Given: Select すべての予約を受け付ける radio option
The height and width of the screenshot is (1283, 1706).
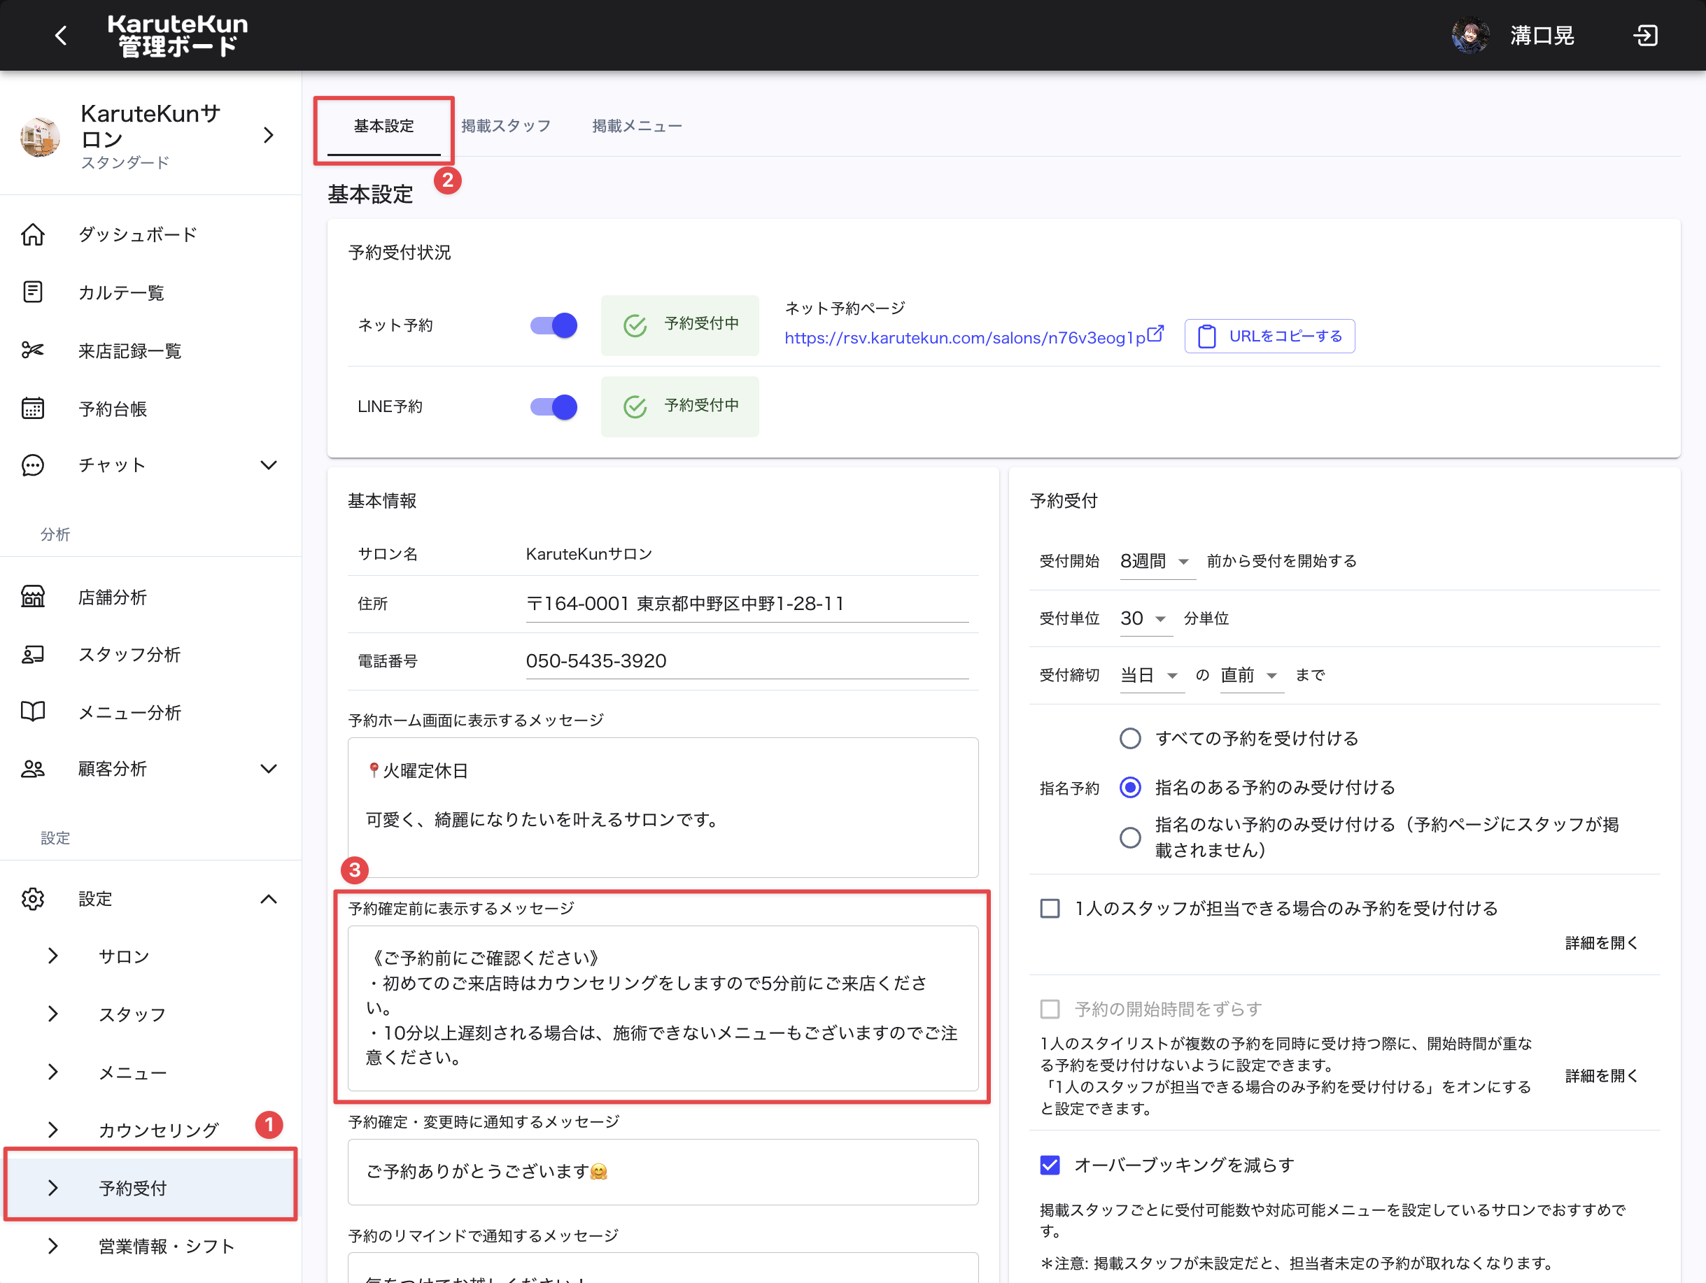Looking at the screenshot, I should 1130,739.
